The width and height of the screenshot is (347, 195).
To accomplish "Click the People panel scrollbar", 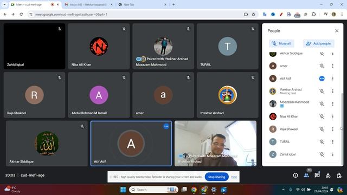I will 342,129.
